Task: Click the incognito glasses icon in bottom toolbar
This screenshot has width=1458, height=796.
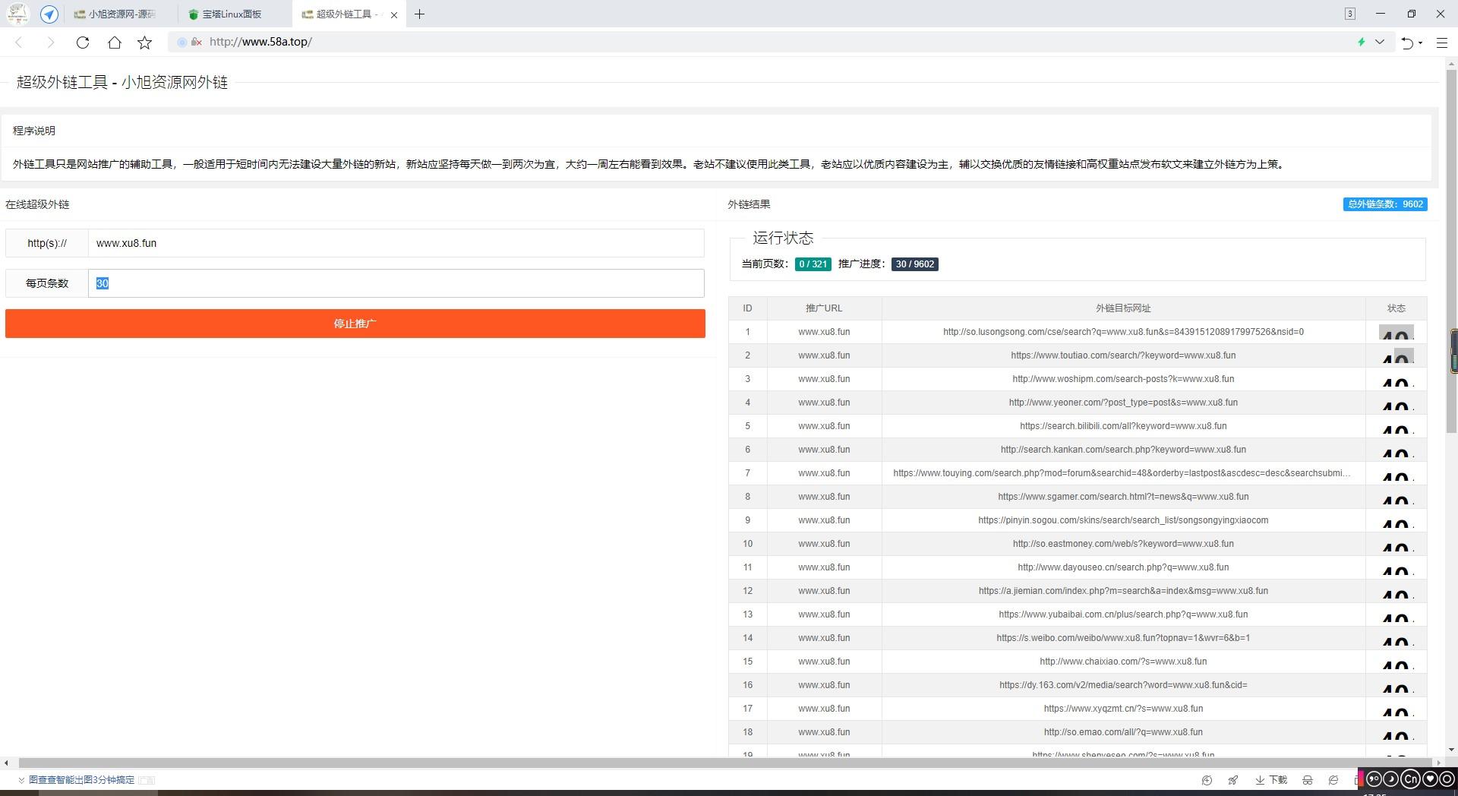Action: click(1307, 779)
